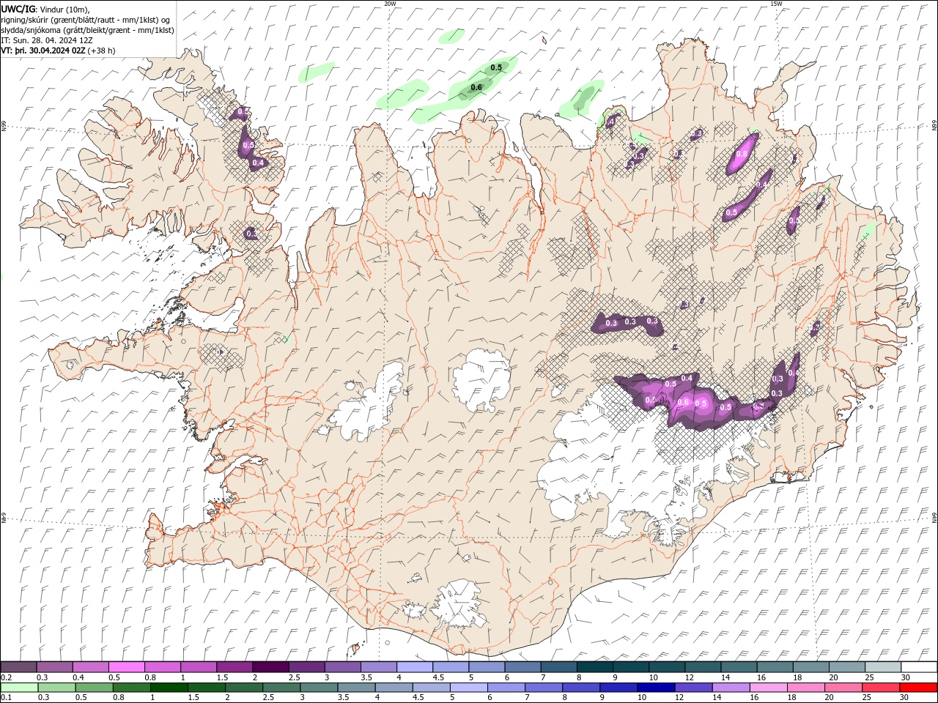Click the white "0.8" label on northeast pink band

742,154
